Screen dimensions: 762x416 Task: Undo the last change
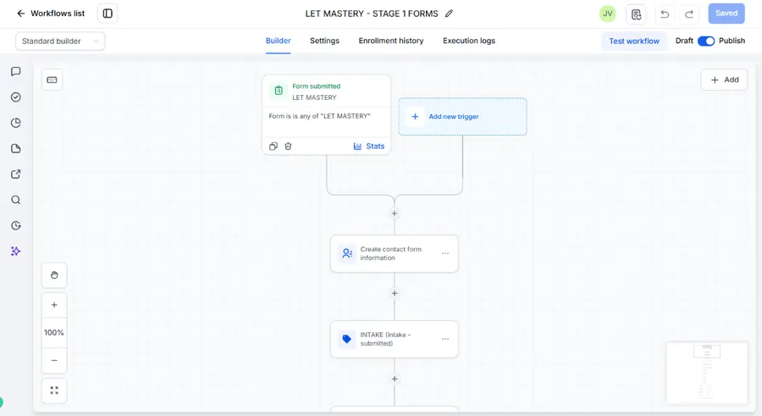click(x=665, y=14)
